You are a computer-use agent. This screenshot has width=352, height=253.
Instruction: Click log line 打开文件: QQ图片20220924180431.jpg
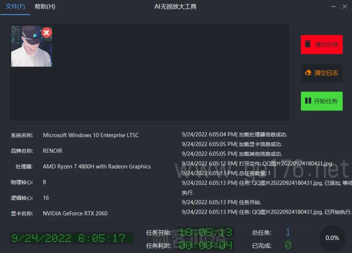click(x=257, y=164)
